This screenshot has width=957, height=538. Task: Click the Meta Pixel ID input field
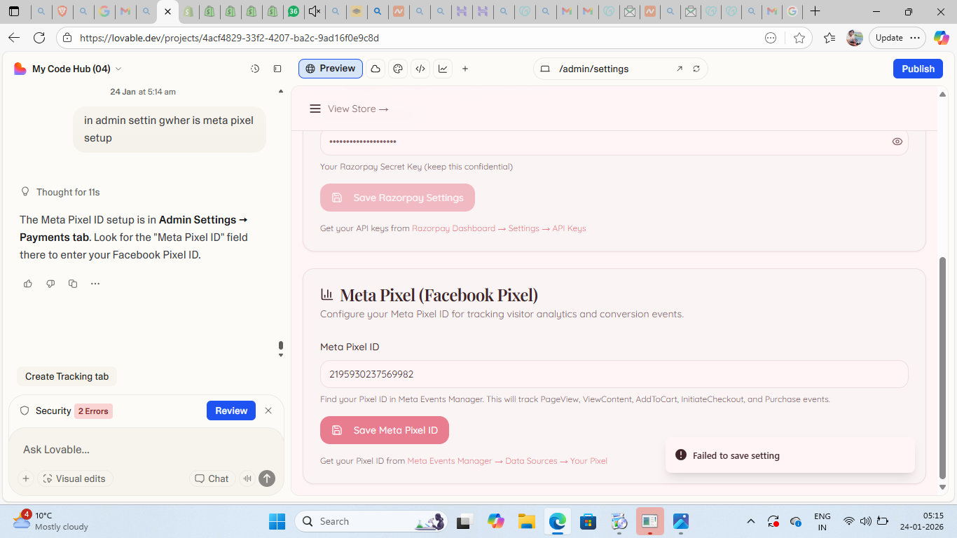coord(614,374)
